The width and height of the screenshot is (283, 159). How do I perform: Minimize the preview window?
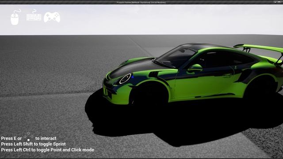(275, 2)
